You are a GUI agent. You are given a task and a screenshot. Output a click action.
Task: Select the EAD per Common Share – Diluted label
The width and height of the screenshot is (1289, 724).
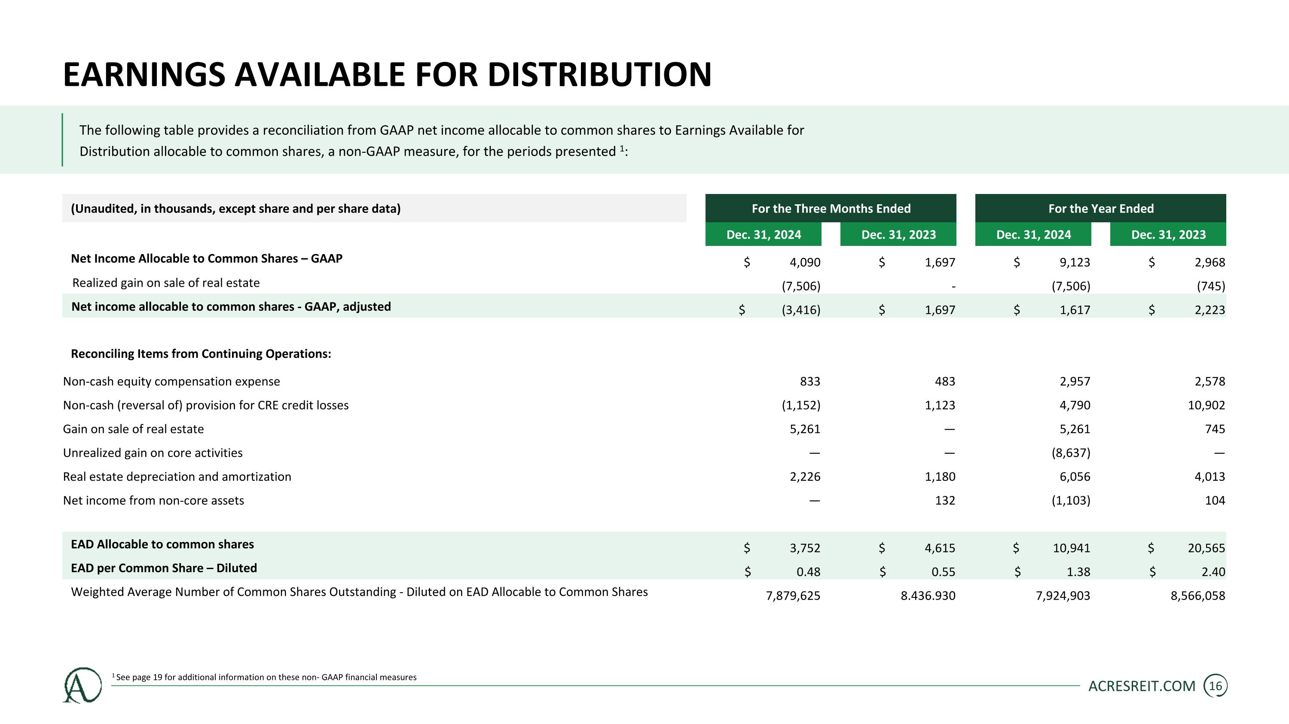164,568
